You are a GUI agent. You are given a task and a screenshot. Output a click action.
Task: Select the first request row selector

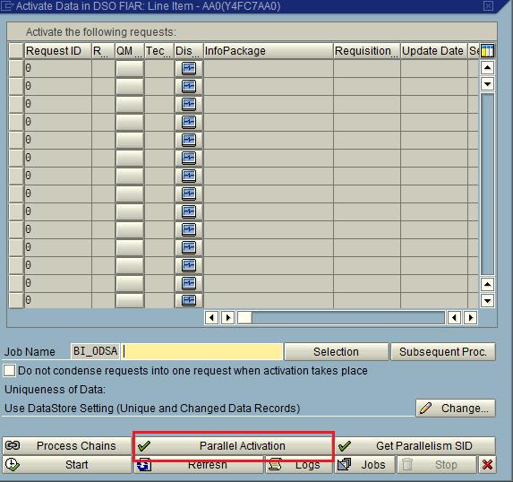[x=16, y=68]
